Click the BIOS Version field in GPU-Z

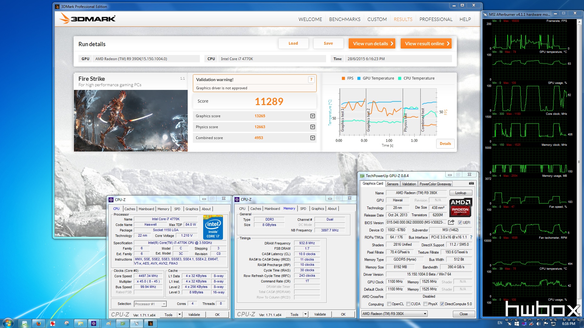(x=416, y=222)
